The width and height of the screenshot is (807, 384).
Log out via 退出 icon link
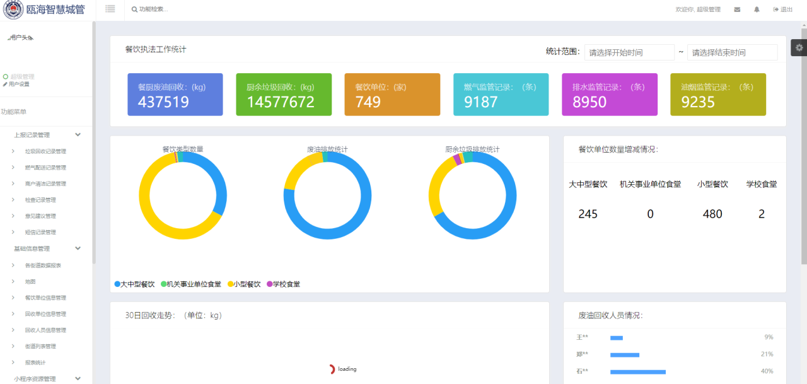pos(783,9)
